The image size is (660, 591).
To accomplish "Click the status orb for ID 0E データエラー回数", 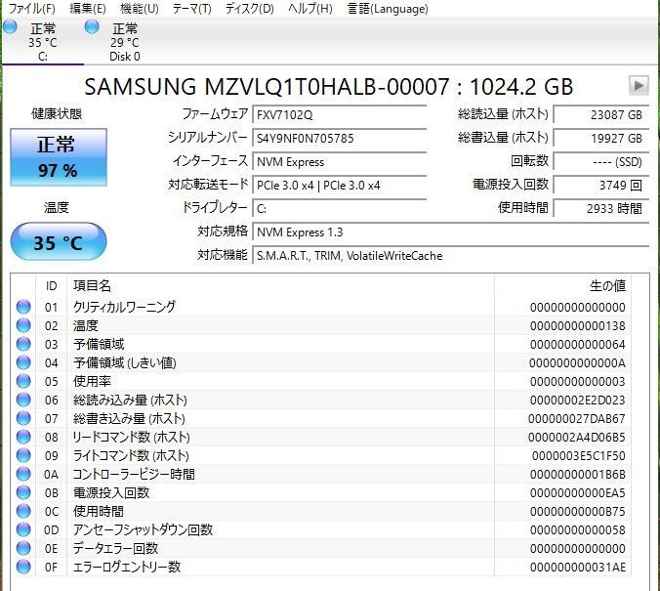I will (23, 548).
